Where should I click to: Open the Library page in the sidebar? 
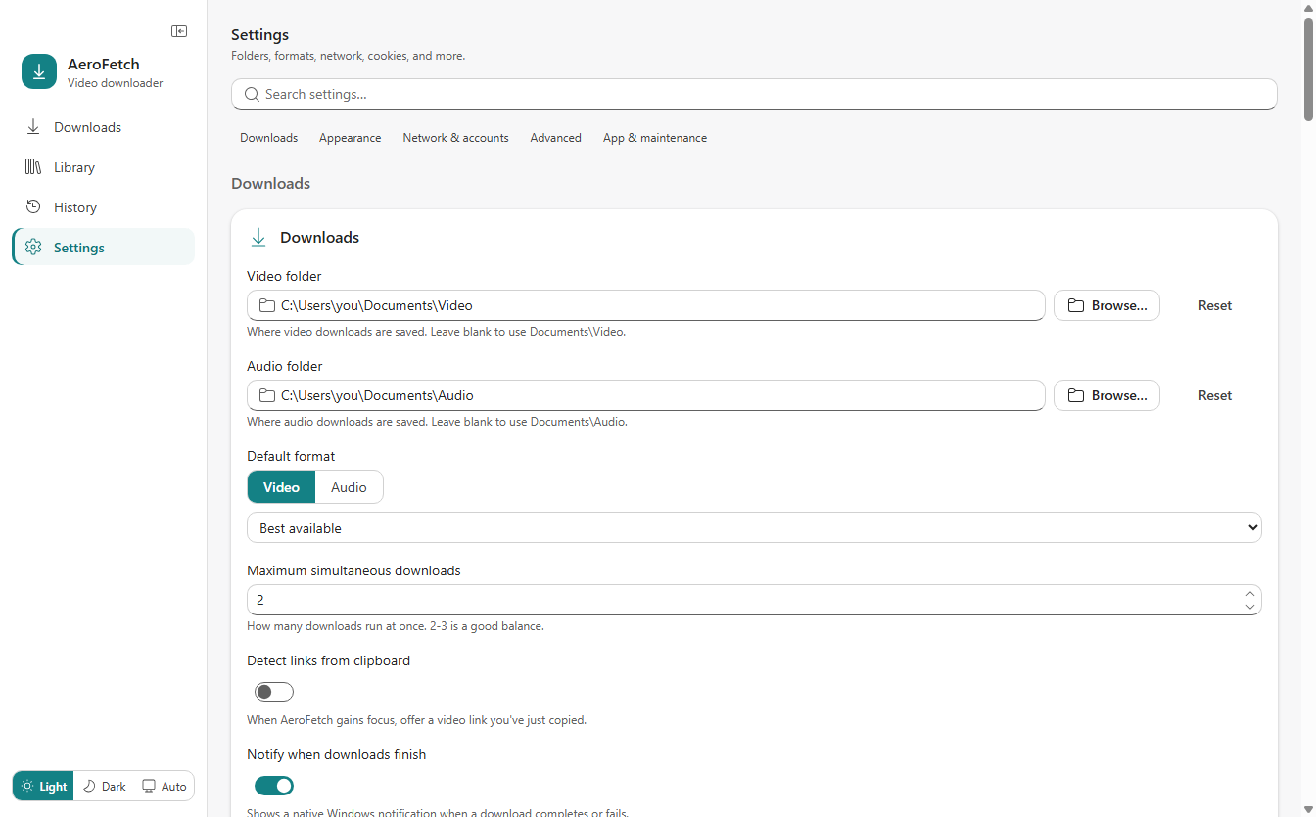(x=103, y=167)
